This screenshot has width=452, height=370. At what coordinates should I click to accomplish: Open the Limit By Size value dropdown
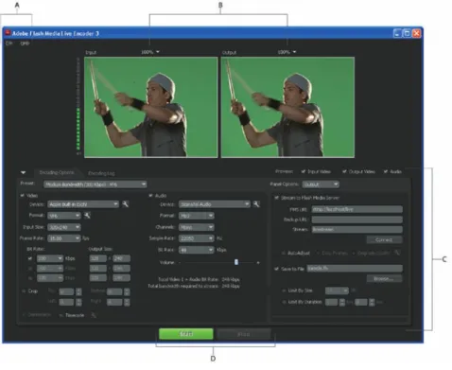[x=337, y=291]
